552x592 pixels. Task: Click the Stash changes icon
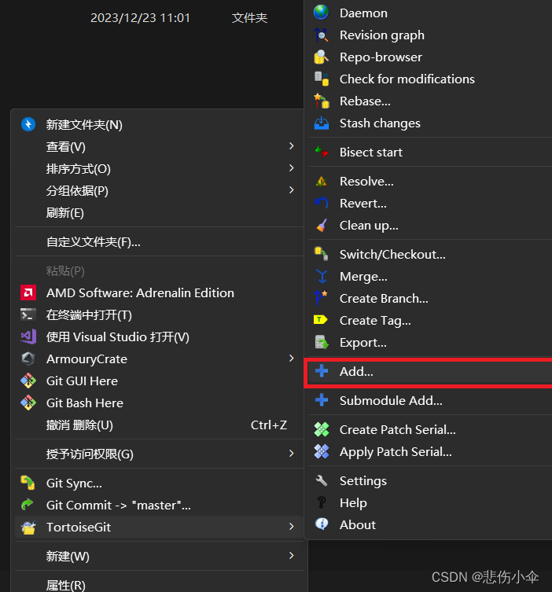tap(322, 123)
